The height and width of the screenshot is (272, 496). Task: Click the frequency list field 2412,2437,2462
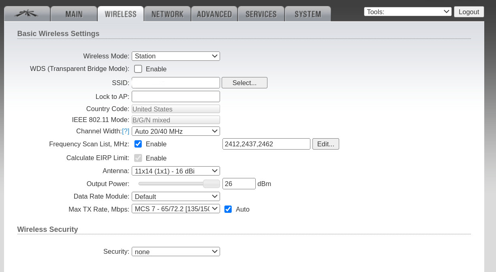click(266, 144)
